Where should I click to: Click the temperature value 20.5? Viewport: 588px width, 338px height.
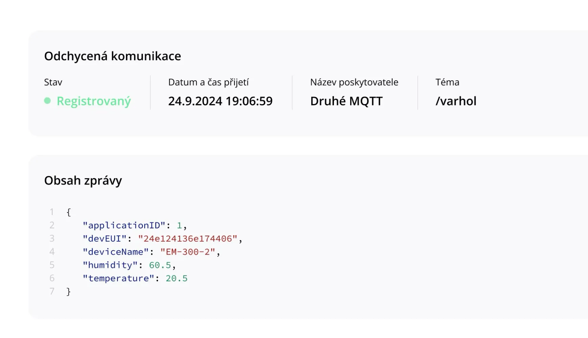tap(176, 278)
